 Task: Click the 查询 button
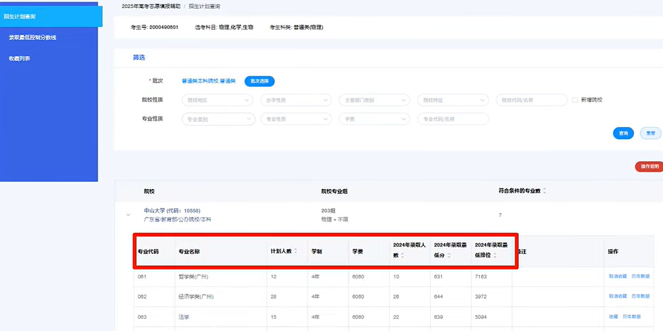[623, 133]
